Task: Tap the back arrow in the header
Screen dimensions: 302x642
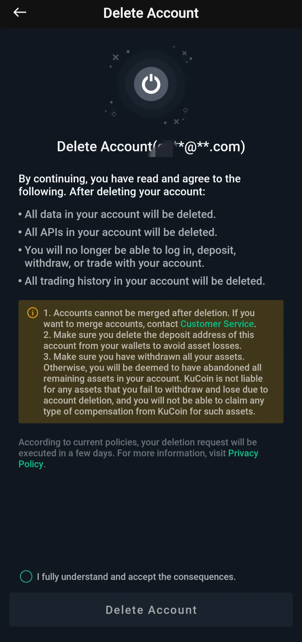Action: pyautogui.click(x=20, y=12)
